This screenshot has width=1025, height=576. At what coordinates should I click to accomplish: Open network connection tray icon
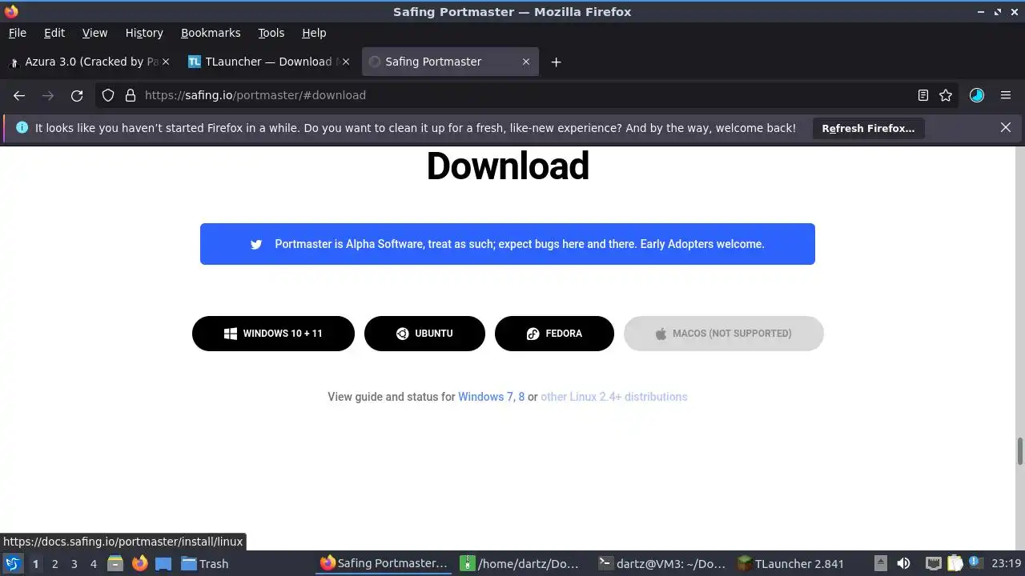pos(933,563)
